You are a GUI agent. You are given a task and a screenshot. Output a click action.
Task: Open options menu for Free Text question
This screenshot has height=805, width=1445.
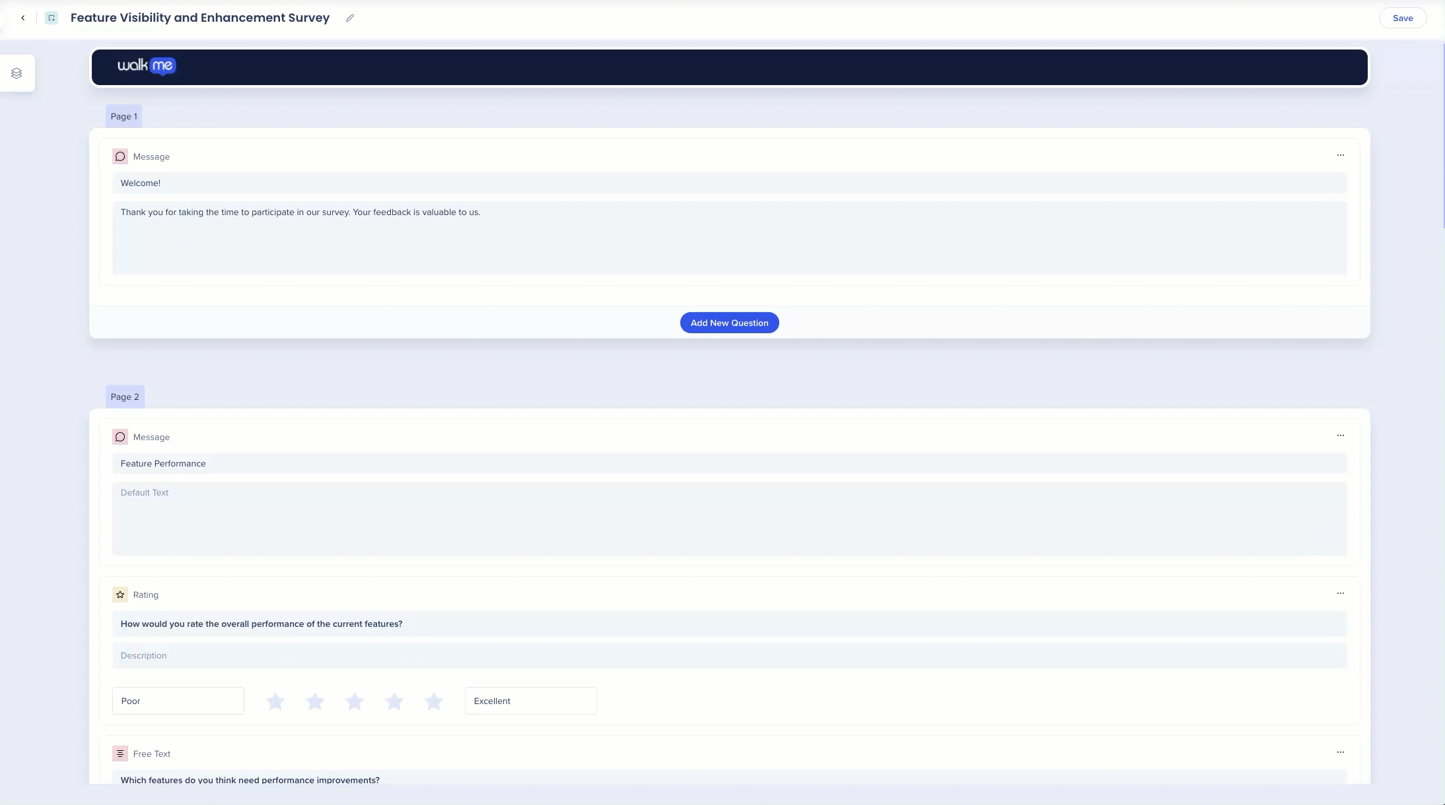(1341, 752)
